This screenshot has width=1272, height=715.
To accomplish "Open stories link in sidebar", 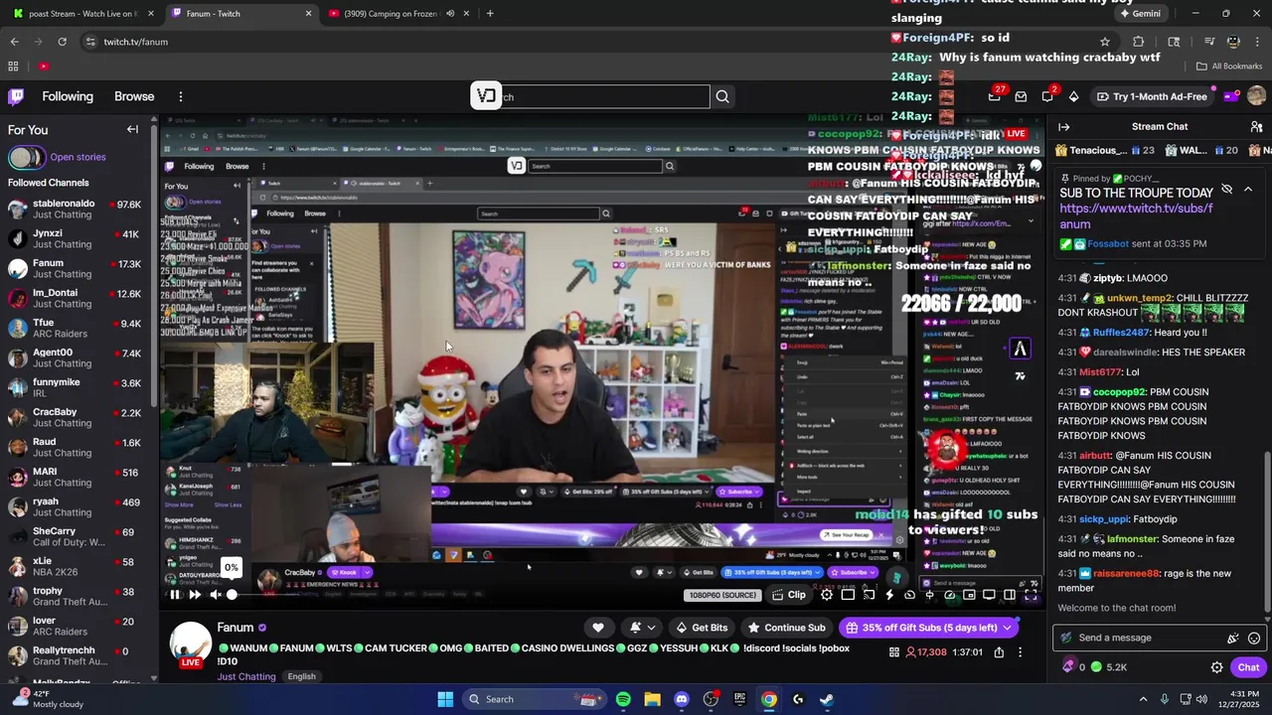I will click(x=78, y=157).
